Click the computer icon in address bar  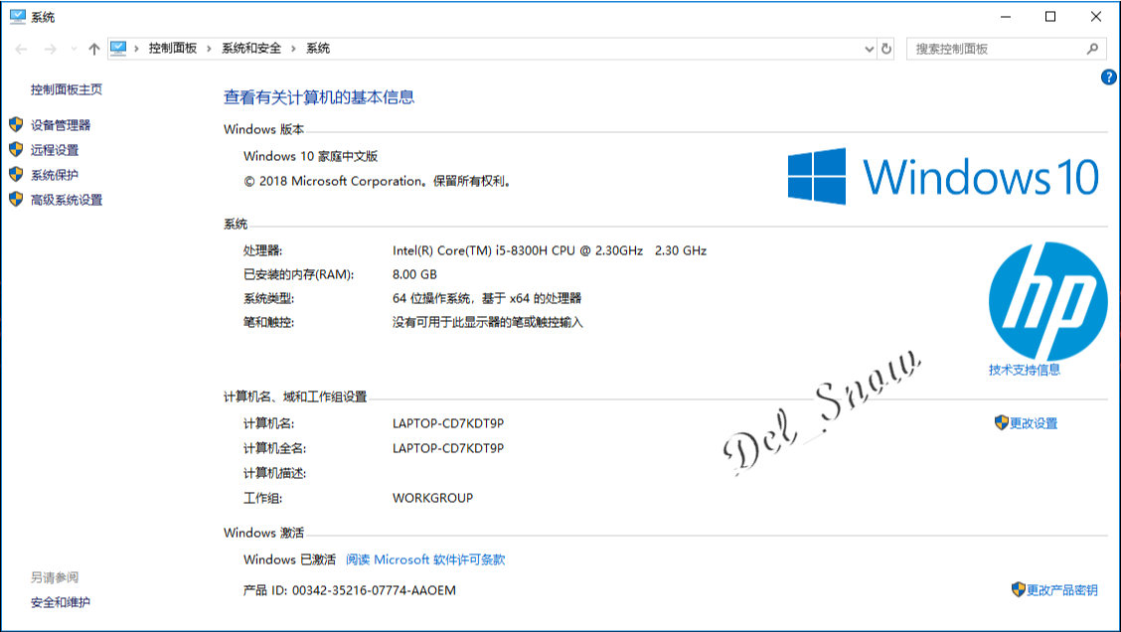click(x=118, y=48)
